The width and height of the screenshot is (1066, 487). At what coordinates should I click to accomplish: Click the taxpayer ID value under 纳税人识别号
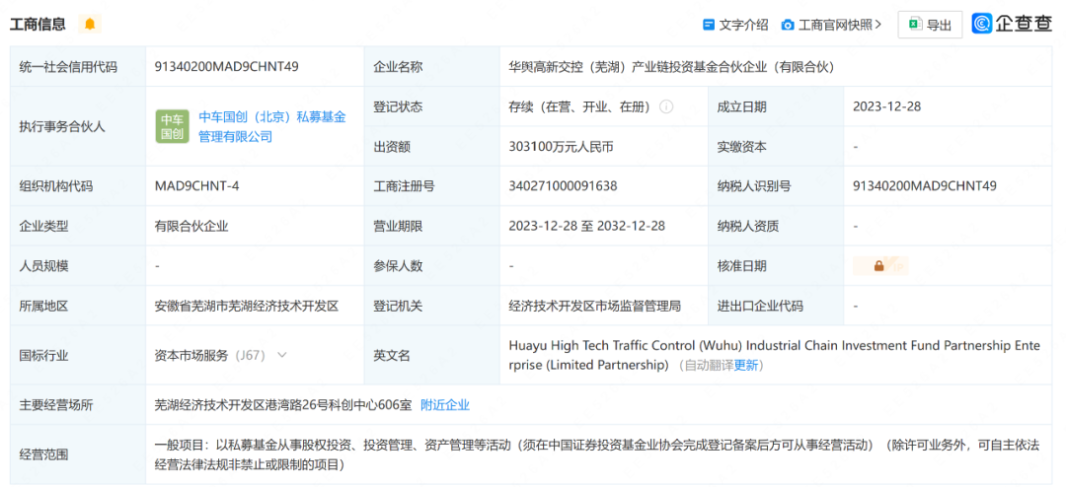(925, 186)
